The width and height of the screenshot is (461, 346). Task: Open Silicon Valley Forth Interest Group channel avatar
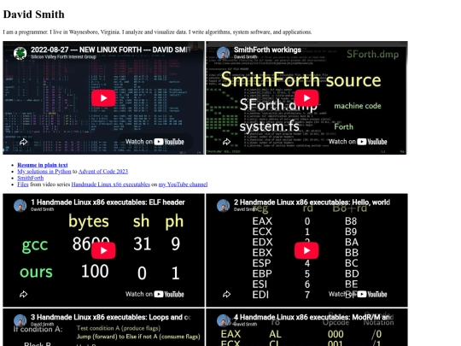point(20,53)
